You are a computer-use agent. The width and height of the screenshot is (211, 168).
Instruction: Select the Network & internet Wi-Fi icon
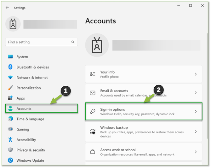tap(10, 78)
